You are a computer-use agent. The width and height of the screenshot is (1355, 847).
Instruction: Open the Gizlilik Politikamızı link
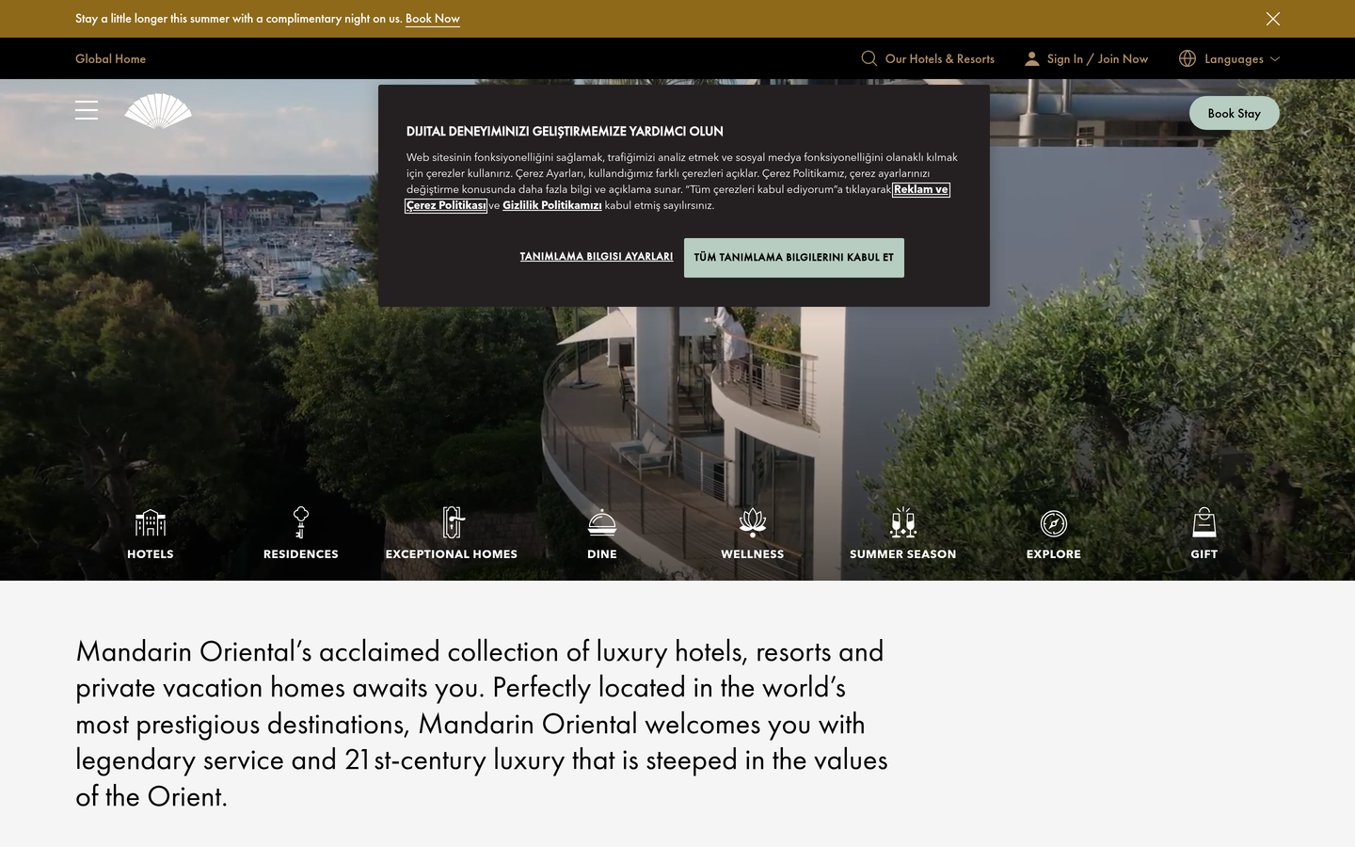point(552,205)
